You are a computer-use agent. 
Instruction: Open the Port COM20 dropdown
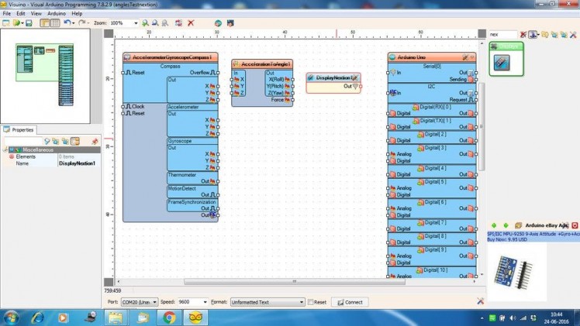pos(154,302)
